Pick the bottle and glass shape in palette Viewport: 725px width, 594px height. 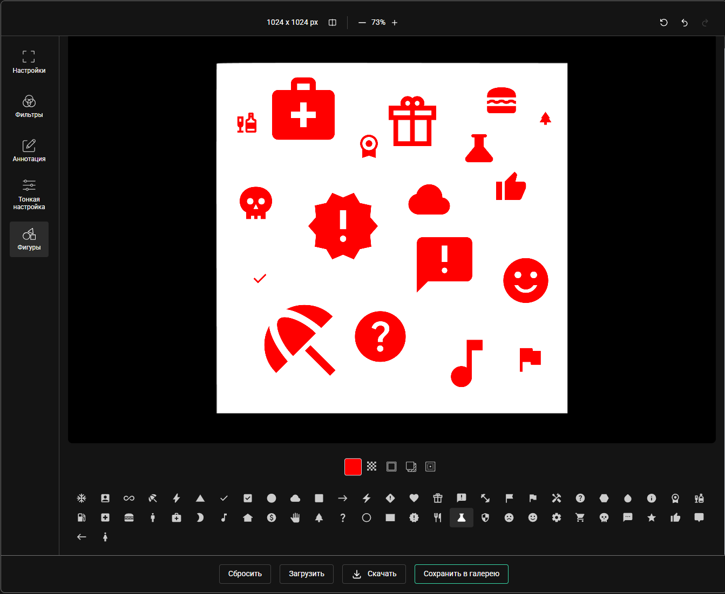point(699,498)
